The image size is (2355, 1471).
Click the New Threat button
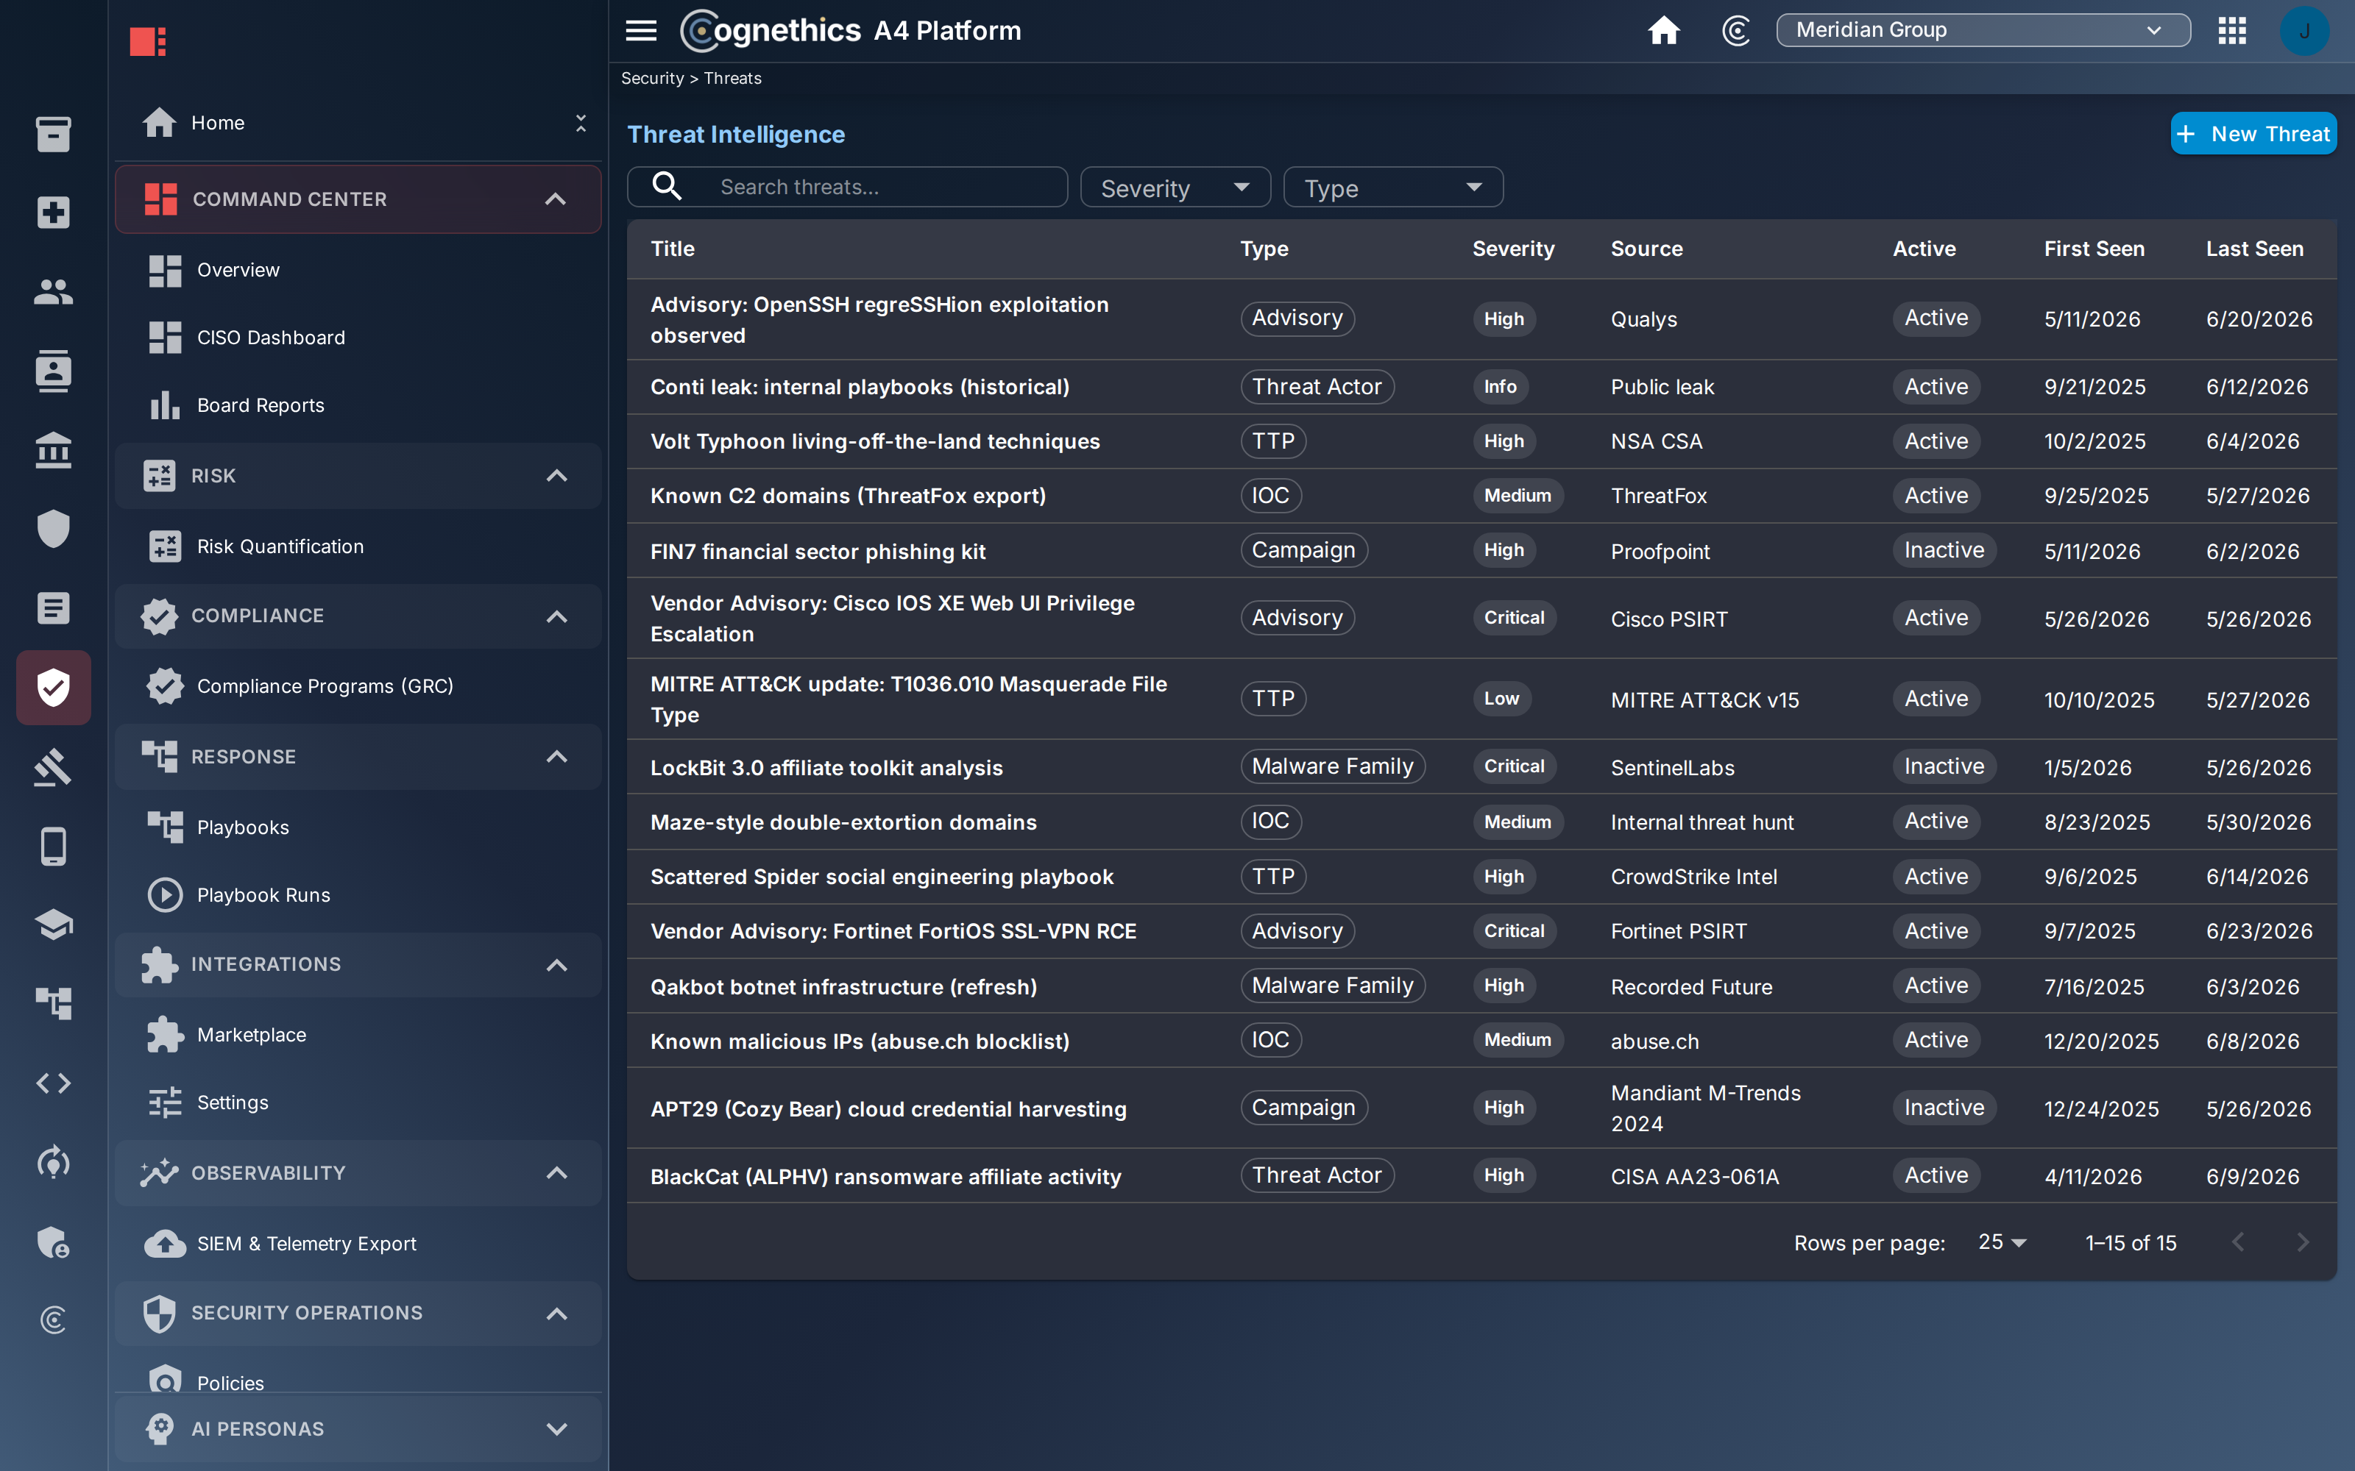point(2252,133)
